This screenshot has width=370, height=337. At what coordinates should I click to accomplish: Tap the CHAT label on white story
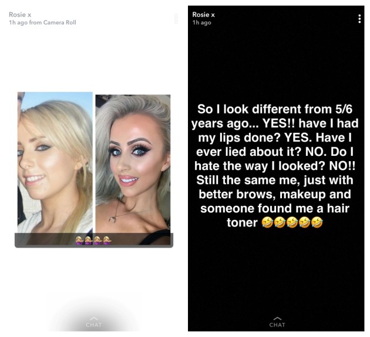click(94, 325)
